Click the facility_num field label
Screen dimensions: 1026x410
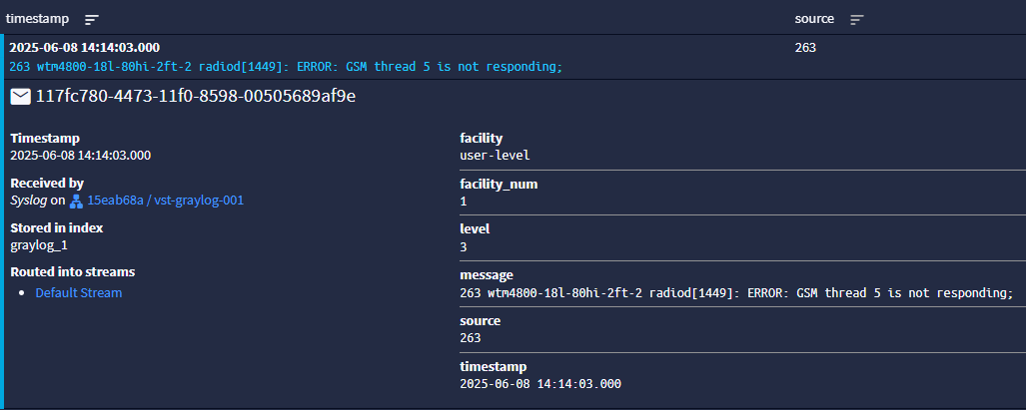pyautogui.click(x=499, y=185)
